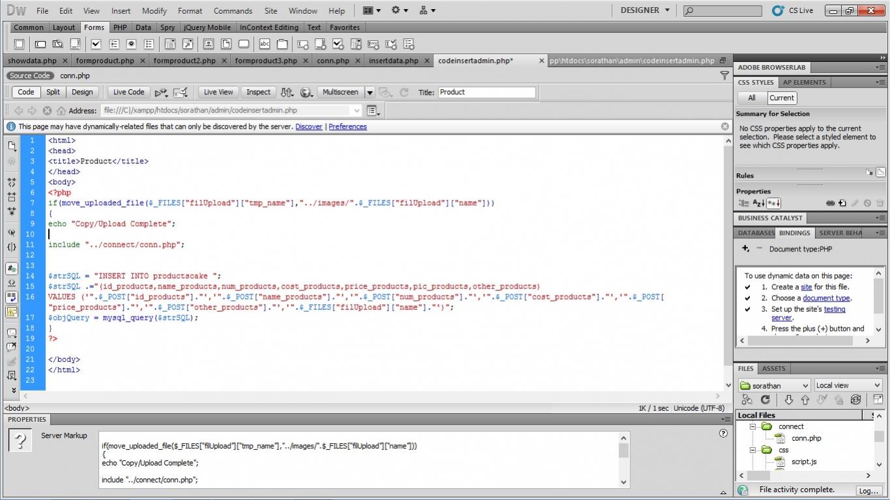Insert an Image Field form element
This screenshot has width=890, height=500.
pos(208,44)
